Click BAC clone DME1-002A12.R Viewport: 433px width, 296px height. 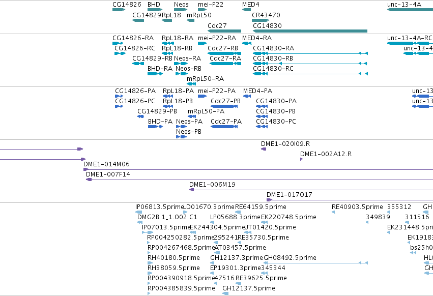click(x=302, y=160)
